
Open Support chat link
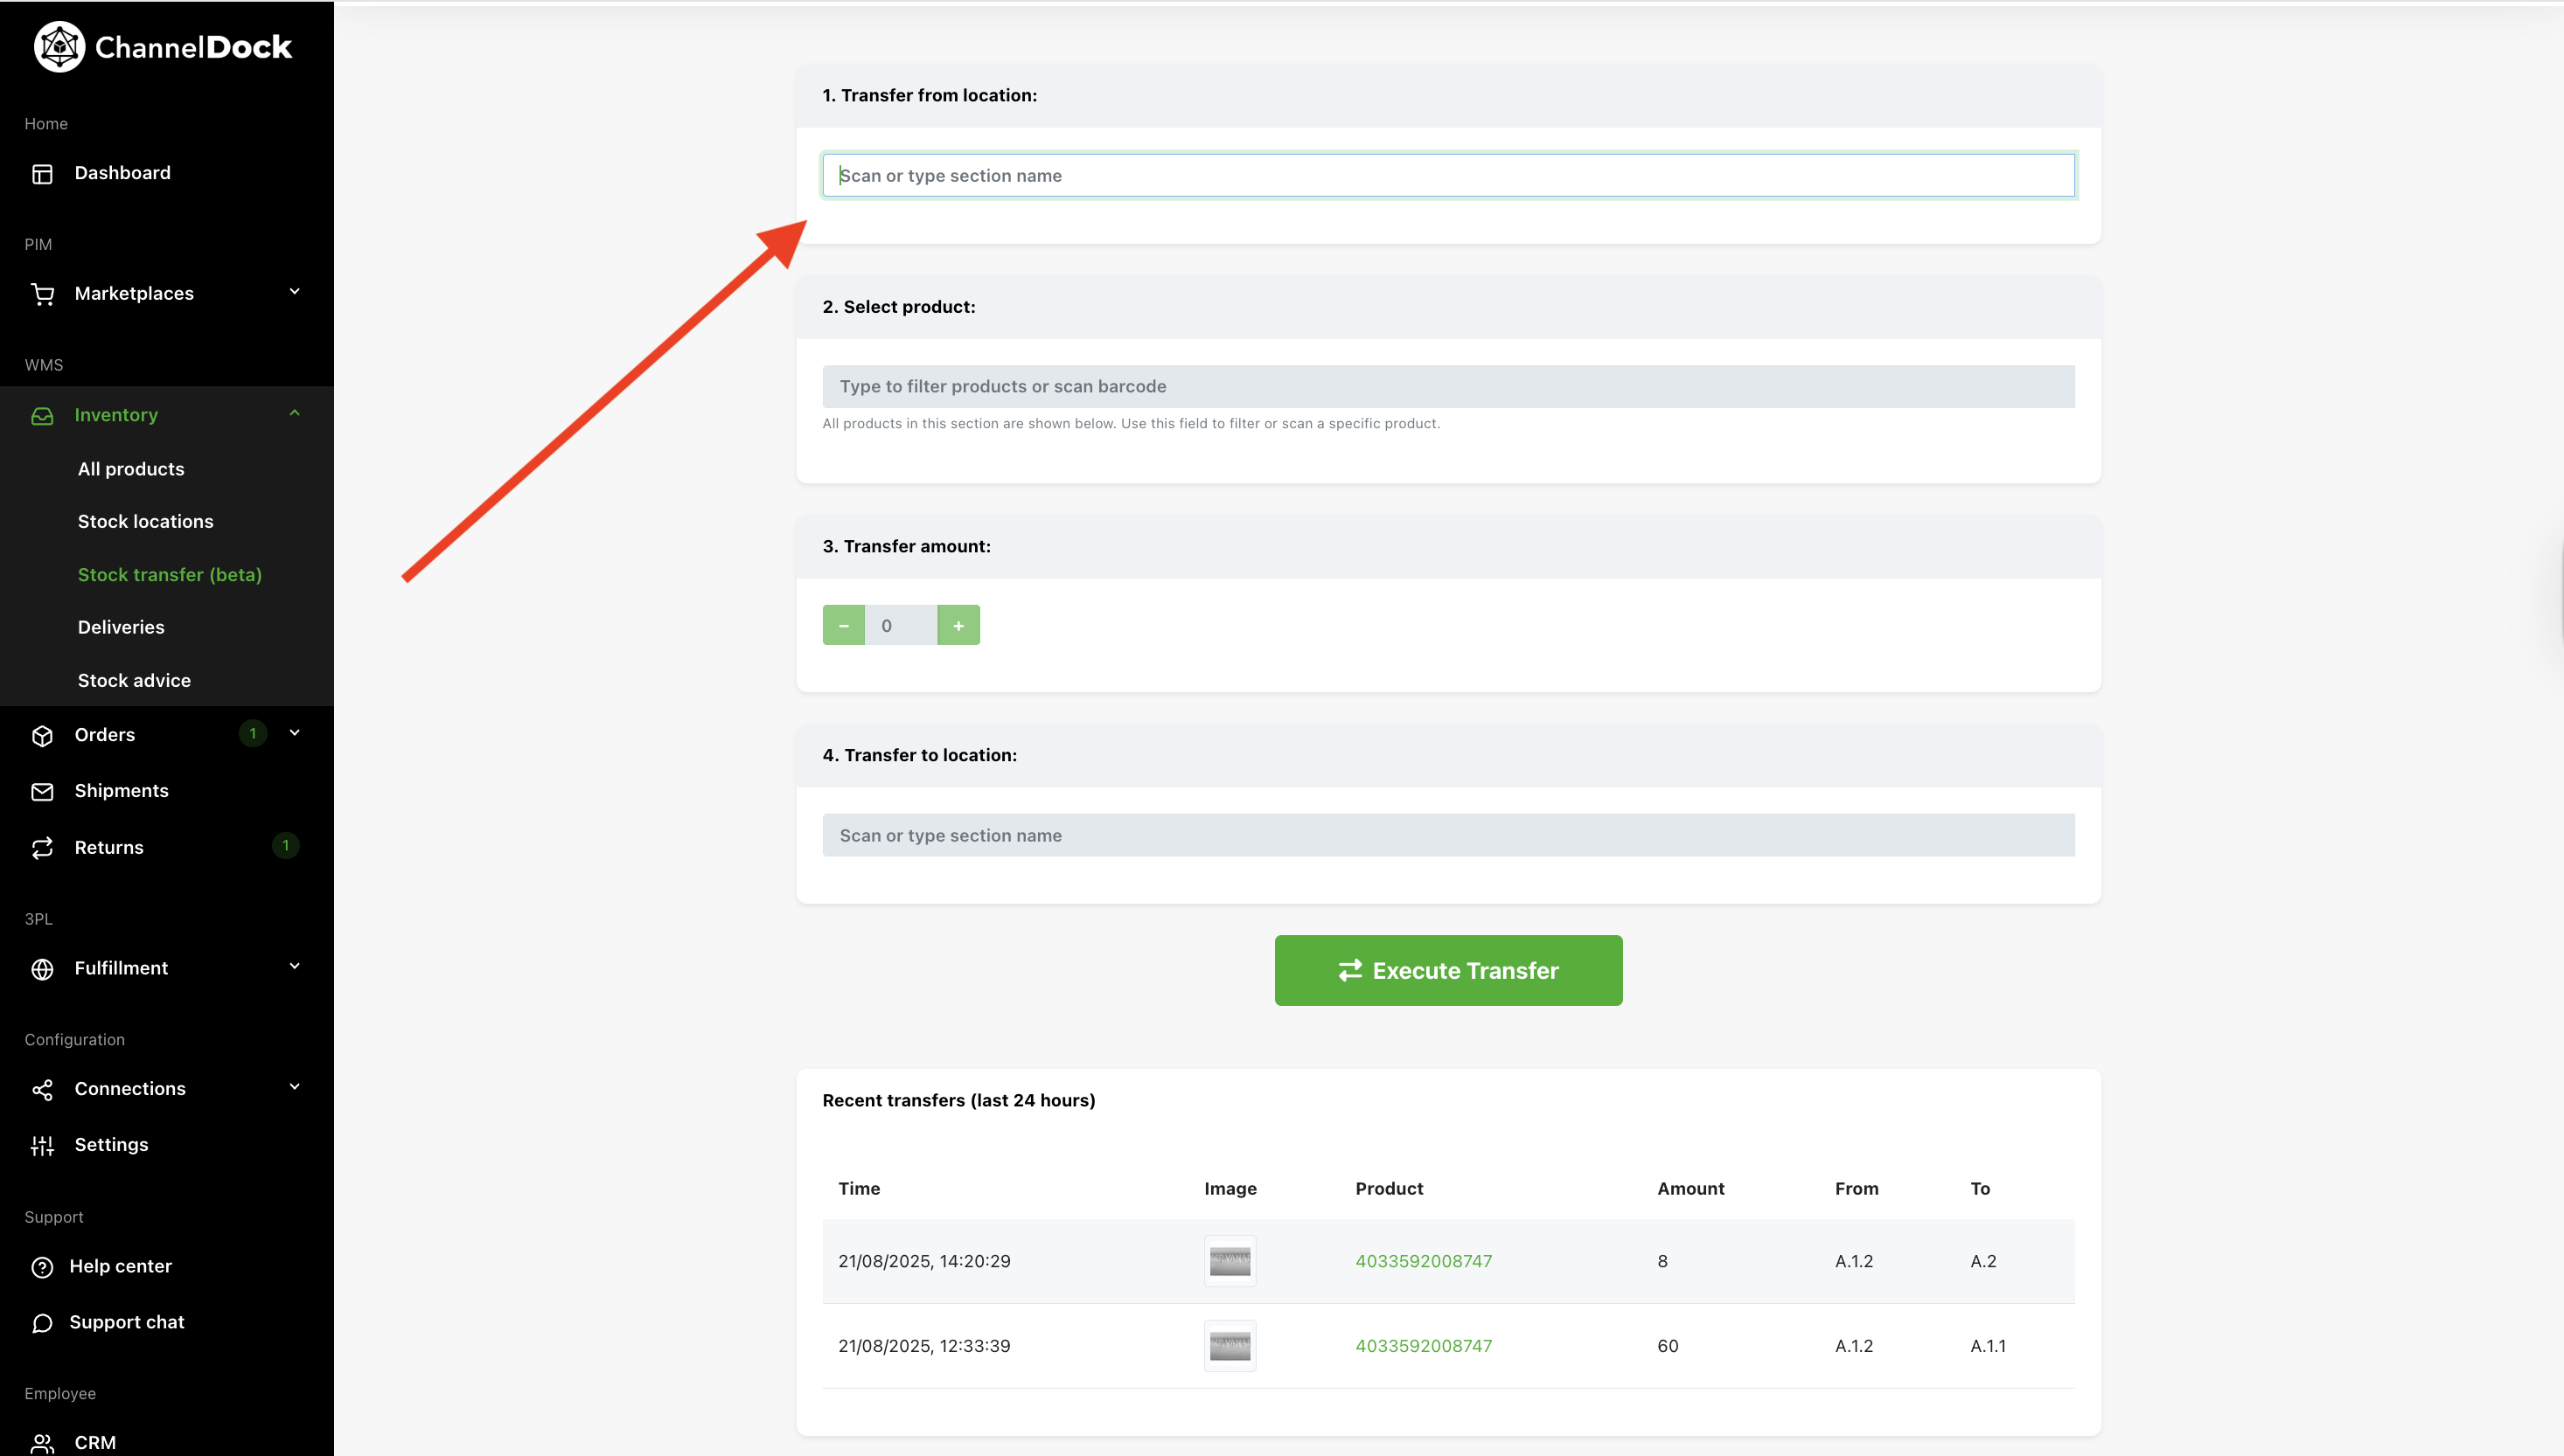click(x=127, y=1322)
